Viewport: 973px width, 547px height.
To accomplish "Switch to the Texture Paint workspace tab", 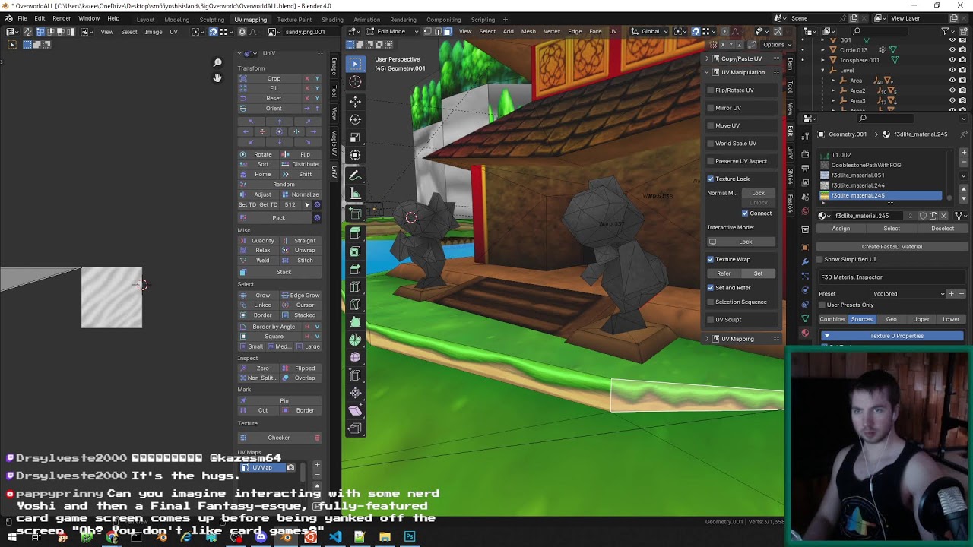I will click(294, 19).
